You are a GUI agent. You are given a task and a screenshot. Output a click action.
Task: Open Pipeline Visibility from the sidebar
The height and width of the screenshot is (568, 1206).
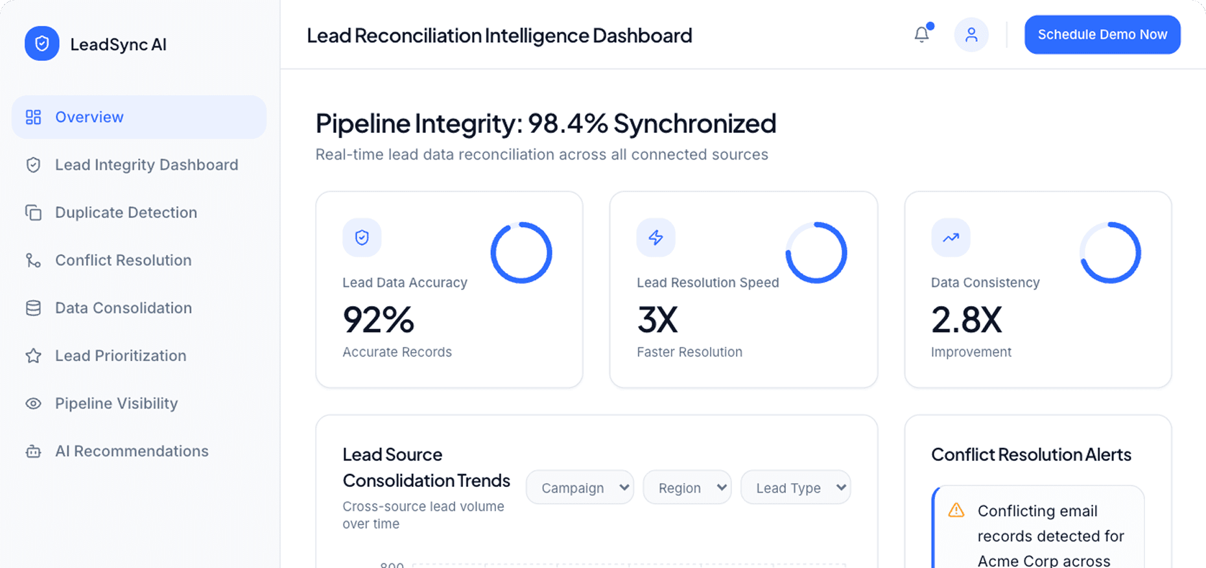[x=115, y=403]
